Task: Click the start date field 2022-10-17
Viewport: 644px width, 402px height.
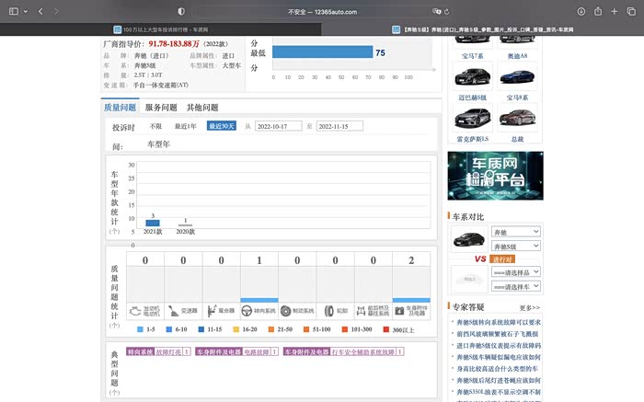Action: 278,126
